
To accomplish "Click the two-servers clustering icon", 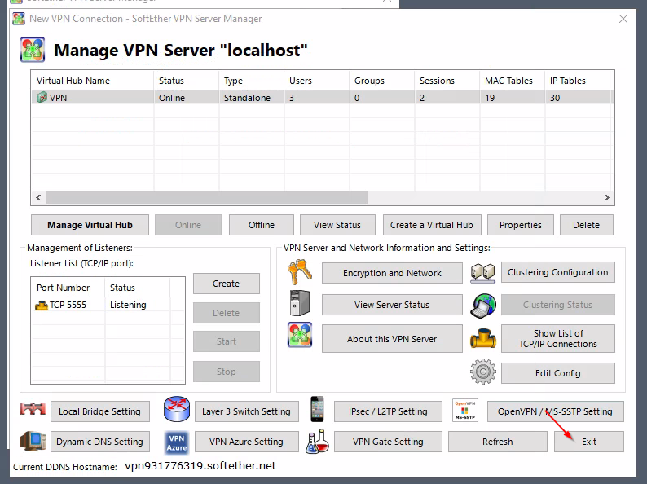I will 482,273.
